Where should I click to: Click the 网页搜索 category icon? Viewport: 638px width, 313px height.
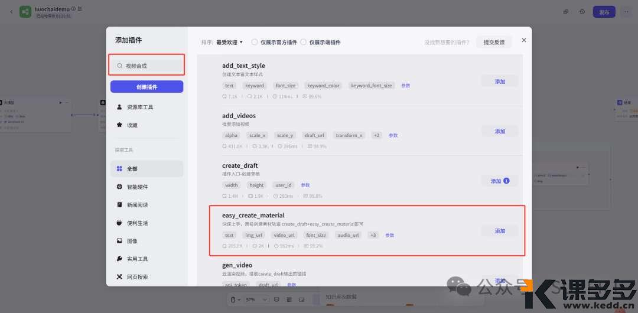[119, 277]
